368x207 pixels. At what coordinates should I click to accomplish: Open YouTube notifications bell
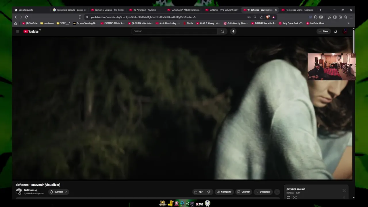(336, 31)
